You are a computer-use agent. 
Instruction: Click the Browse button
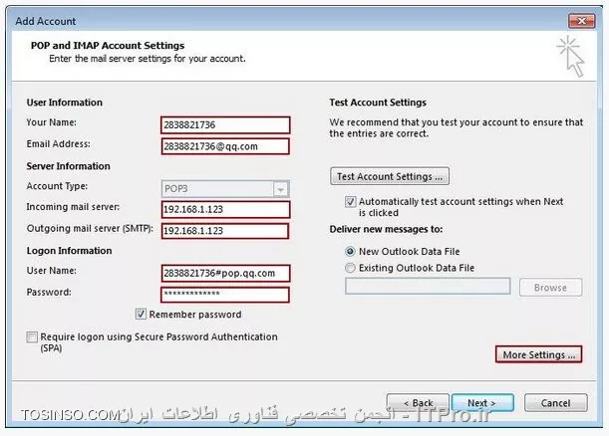point(550,288)
